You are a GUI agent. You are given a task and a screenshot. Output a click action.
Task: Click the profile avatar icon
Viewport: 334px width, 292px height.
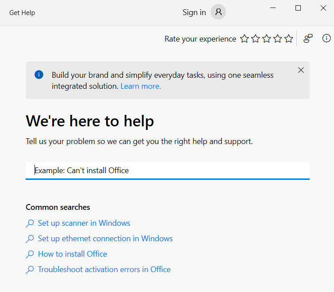coord(218,12)
